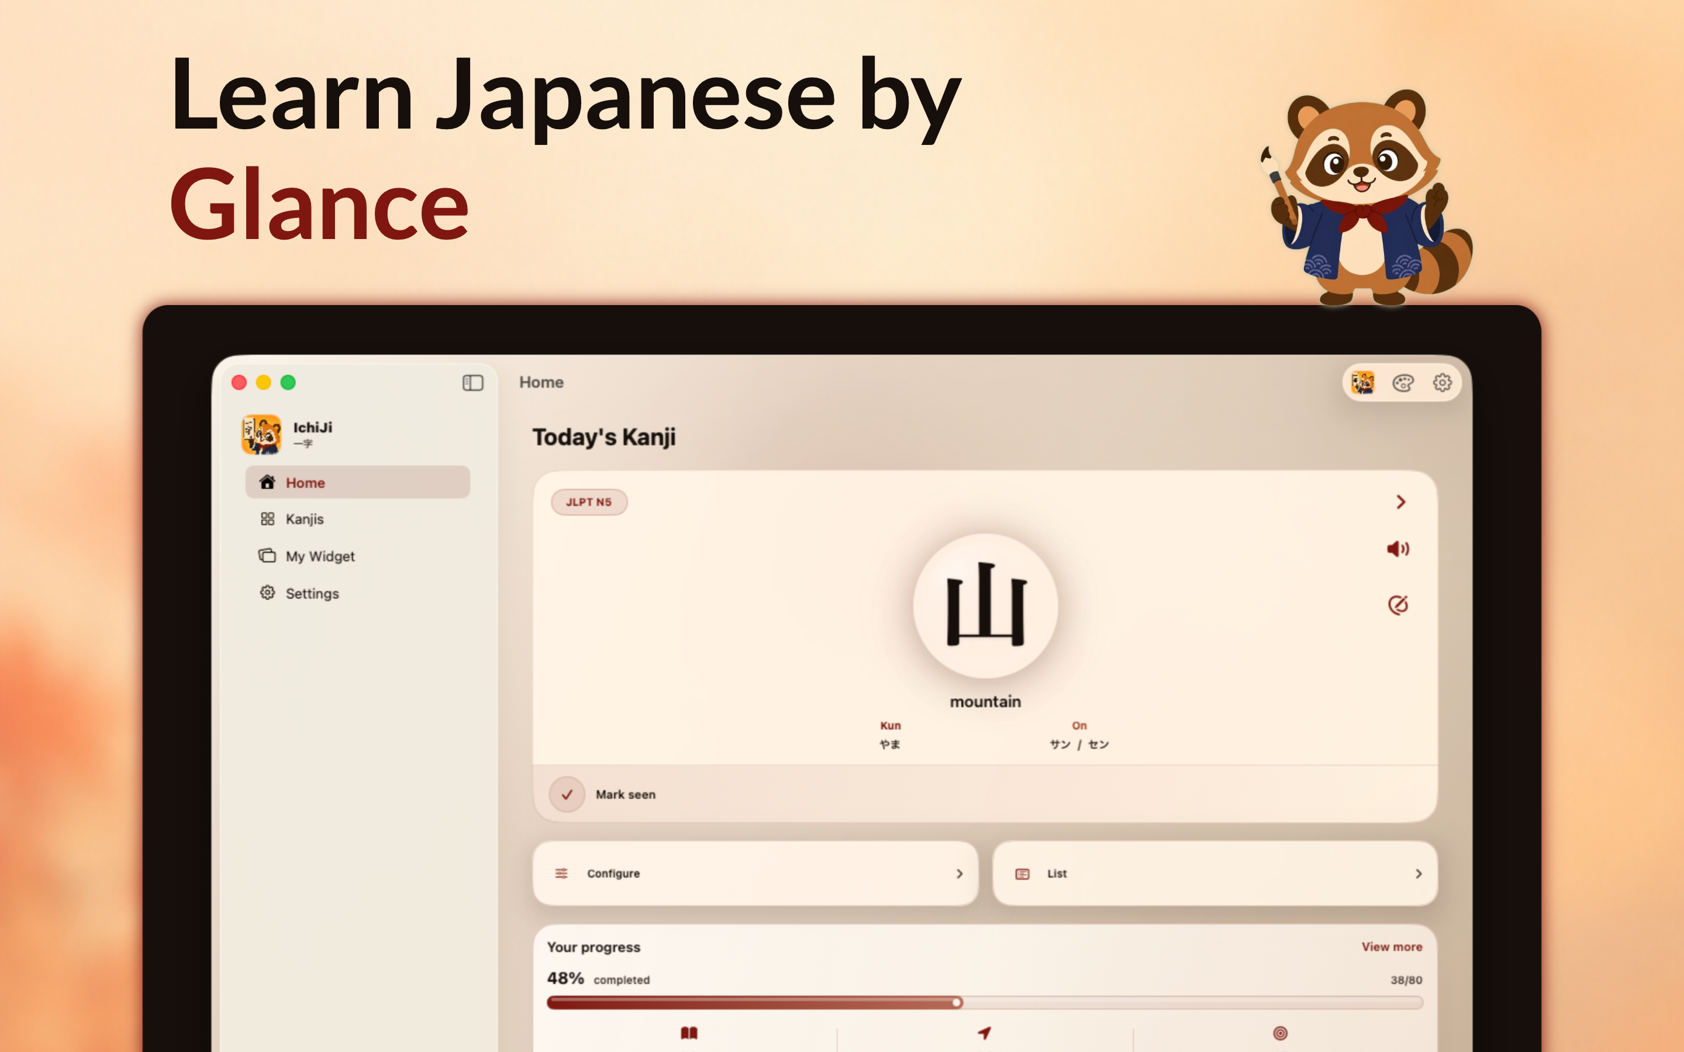Click the 'mountain' meaning text
Viewport: 1684px width, 1052px height.
pyautogui.click(x=985, y=701)
